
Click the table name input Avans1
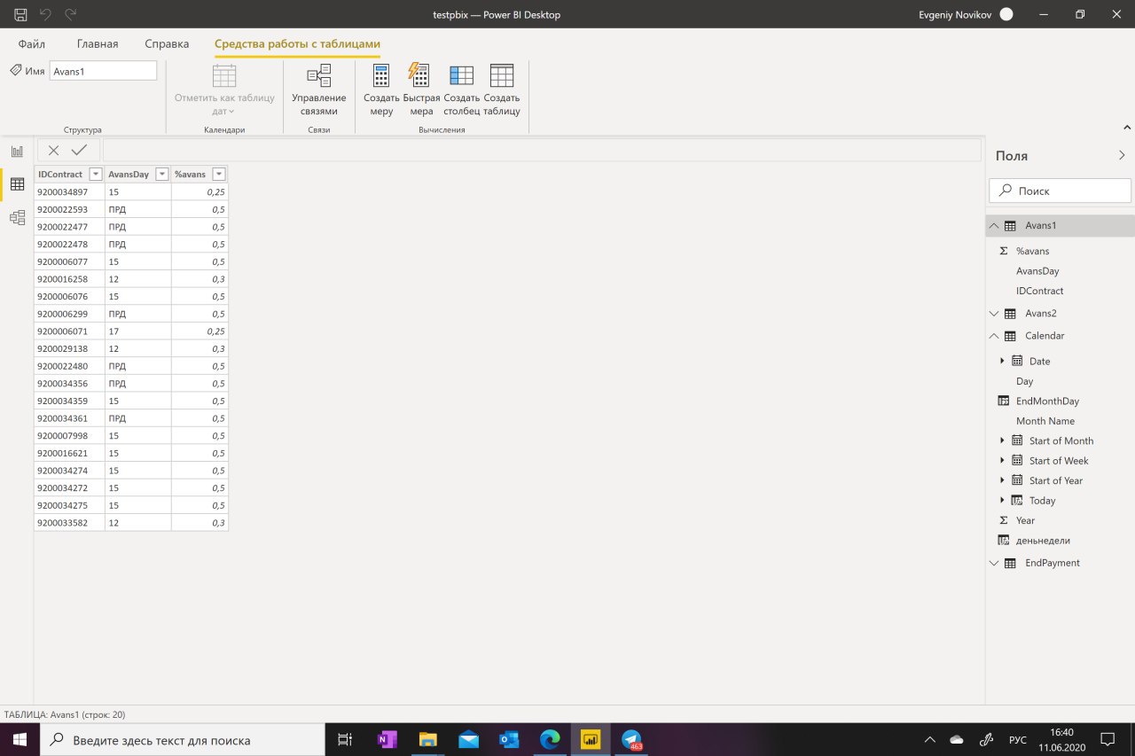(x=103, y=71)
